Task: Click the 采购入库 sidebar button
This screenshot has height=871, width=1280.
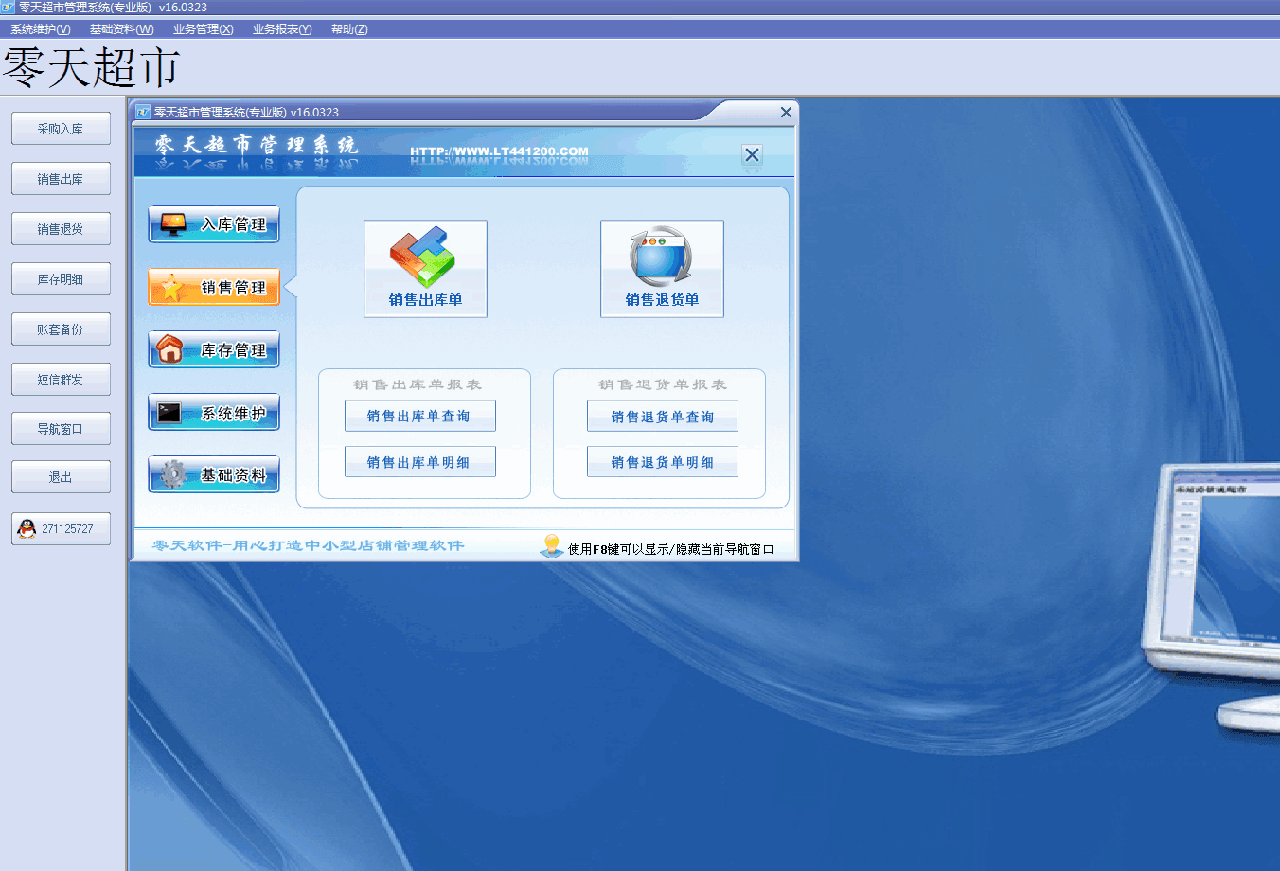Action: click(61, 129)
